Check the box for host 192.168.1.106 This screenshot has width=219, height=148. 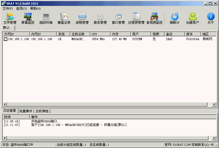[x=5, y=39]
